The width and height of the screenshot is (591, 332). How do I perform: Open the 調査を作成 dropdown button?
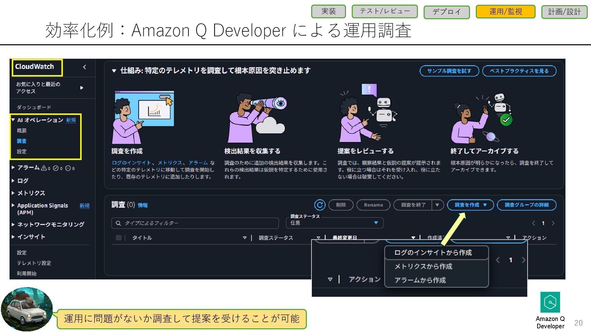470,205
